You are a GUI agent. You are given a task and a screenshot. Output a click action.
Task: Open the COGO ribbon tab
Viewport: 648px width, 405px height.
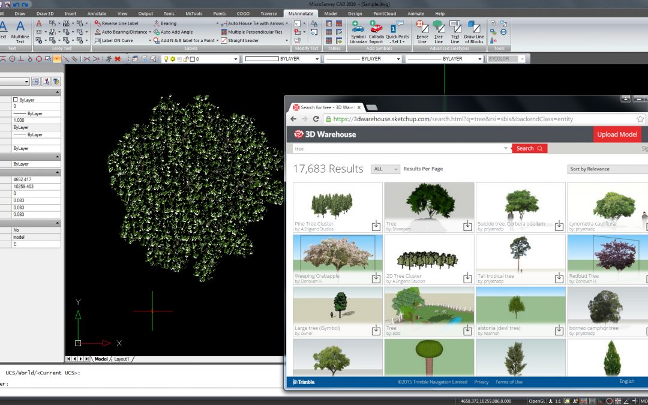tap(242, 13)
